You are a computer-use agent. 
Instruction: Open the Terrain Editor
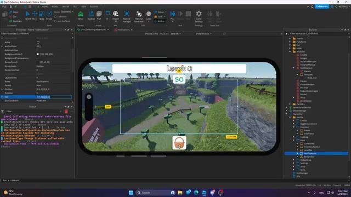coord(81,15)
